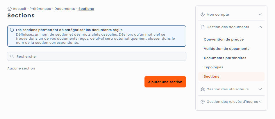275x119 pixels.
Task: Click the clock icon for relevés d'heures
Action: (x=203, y=102)
